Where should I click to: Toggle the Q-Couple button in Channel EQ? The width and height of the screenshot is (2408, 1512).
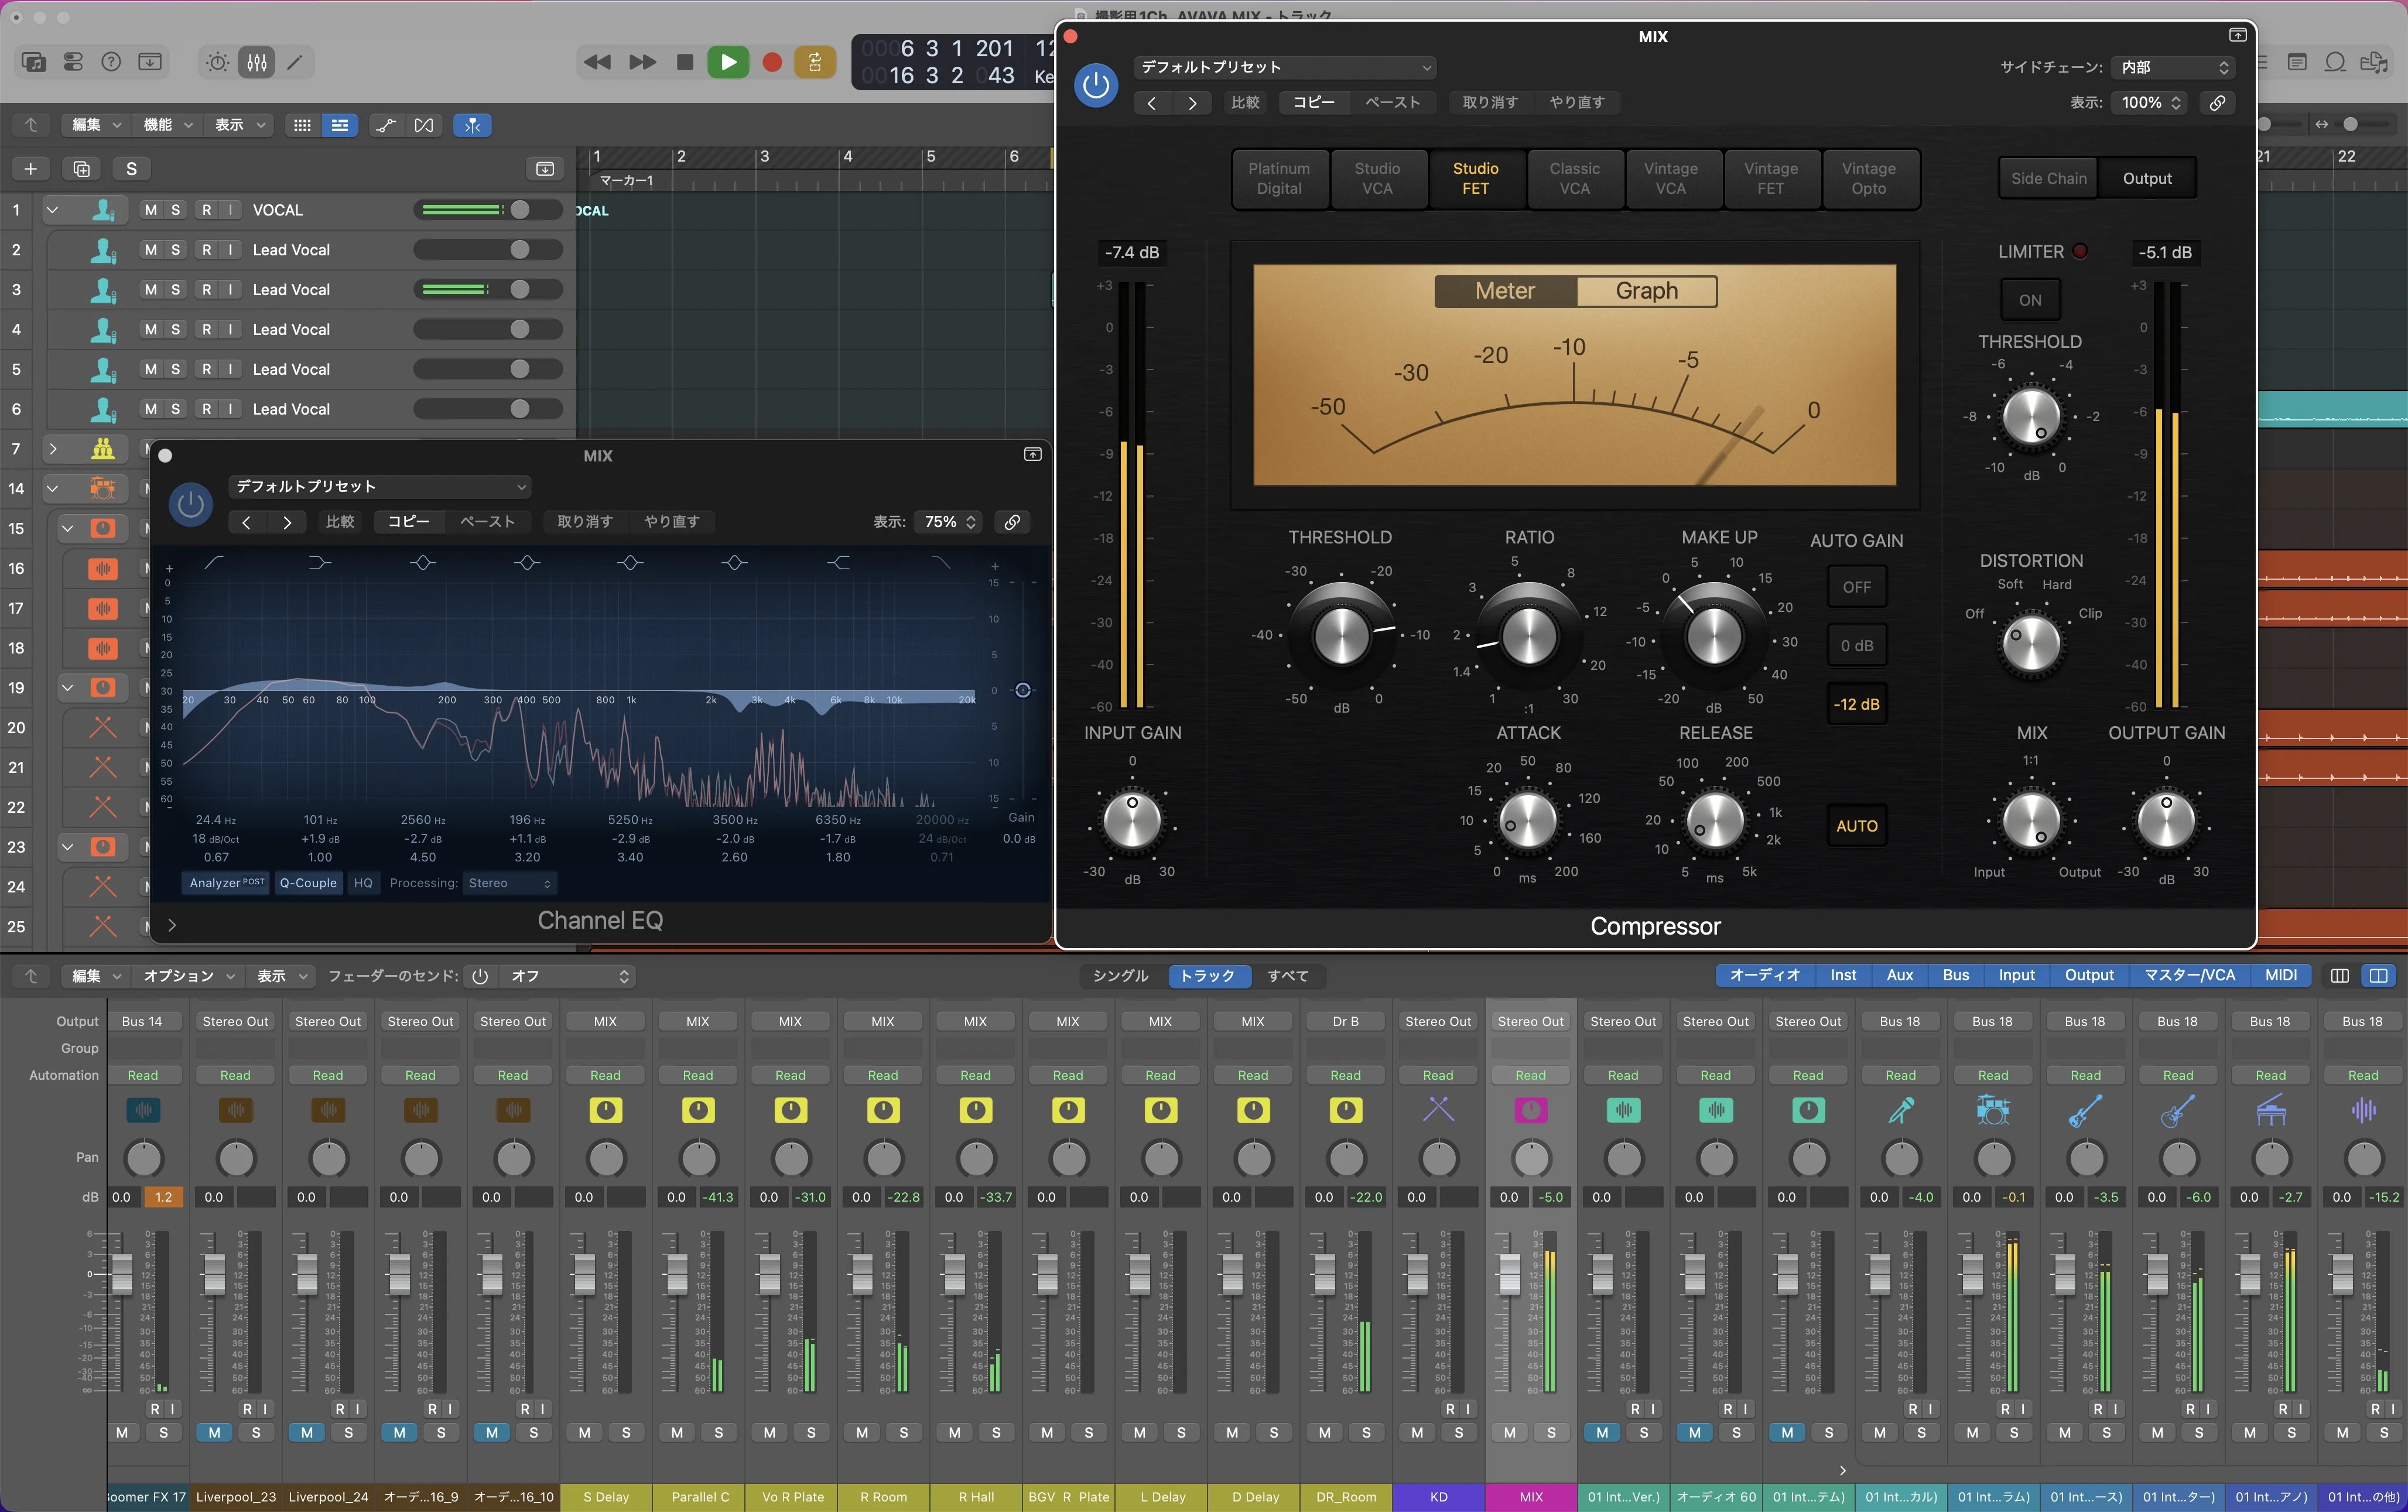tap(308, 883)
